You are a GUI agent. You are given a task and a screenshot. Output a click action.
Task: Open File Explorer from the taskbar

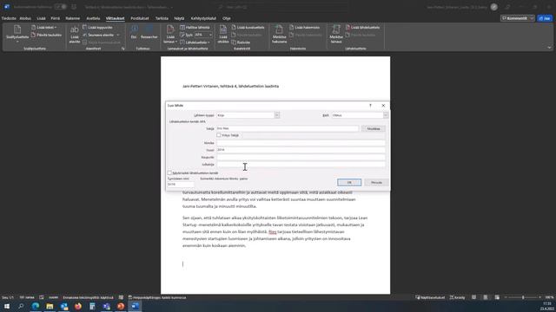tap(50, 306)
